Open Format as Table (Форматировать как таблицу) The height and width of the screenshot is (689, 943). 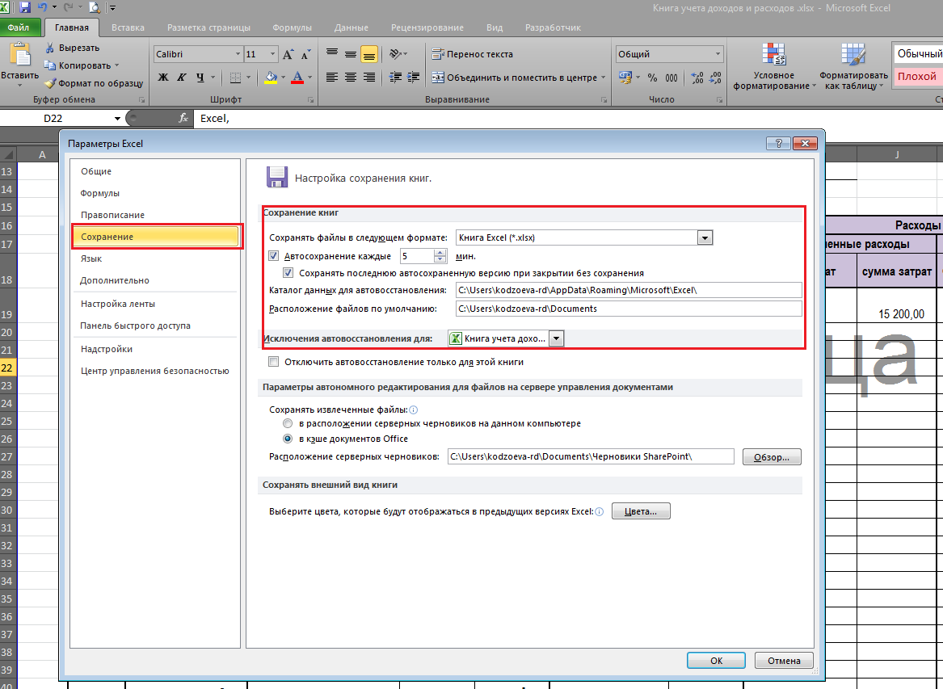pos(852,66)
